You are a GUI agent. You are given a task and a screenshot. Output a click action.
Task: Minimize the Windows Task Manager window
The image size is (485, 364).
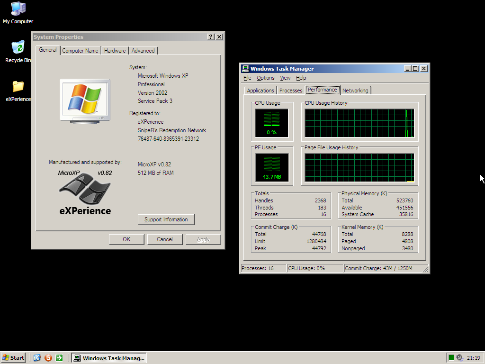tap(407, 68)
